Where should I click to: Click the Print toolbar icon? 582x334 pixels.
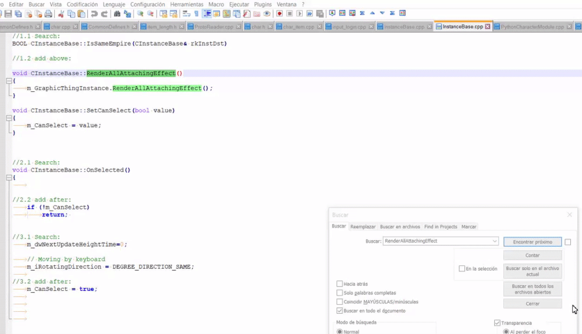(48, 14)
